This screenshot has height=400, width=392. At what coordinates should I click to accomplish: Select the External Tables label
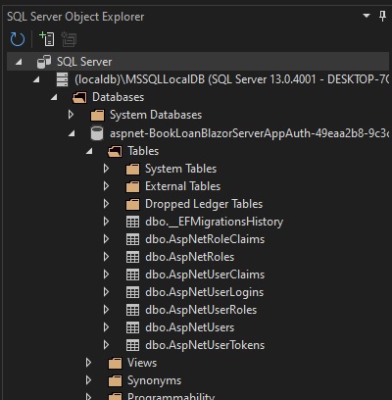183,186
